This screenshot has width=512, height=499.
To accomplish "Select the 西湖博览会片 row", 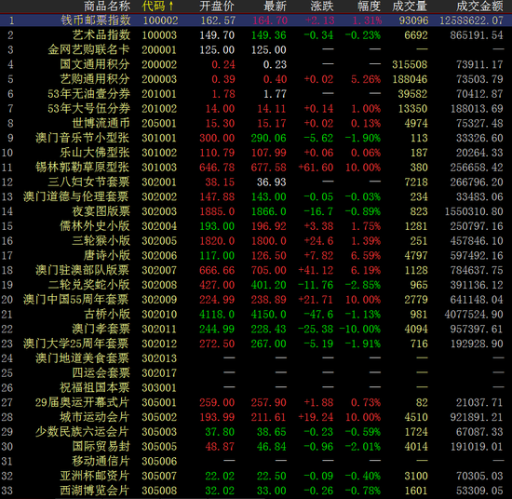I will [256, 491].
